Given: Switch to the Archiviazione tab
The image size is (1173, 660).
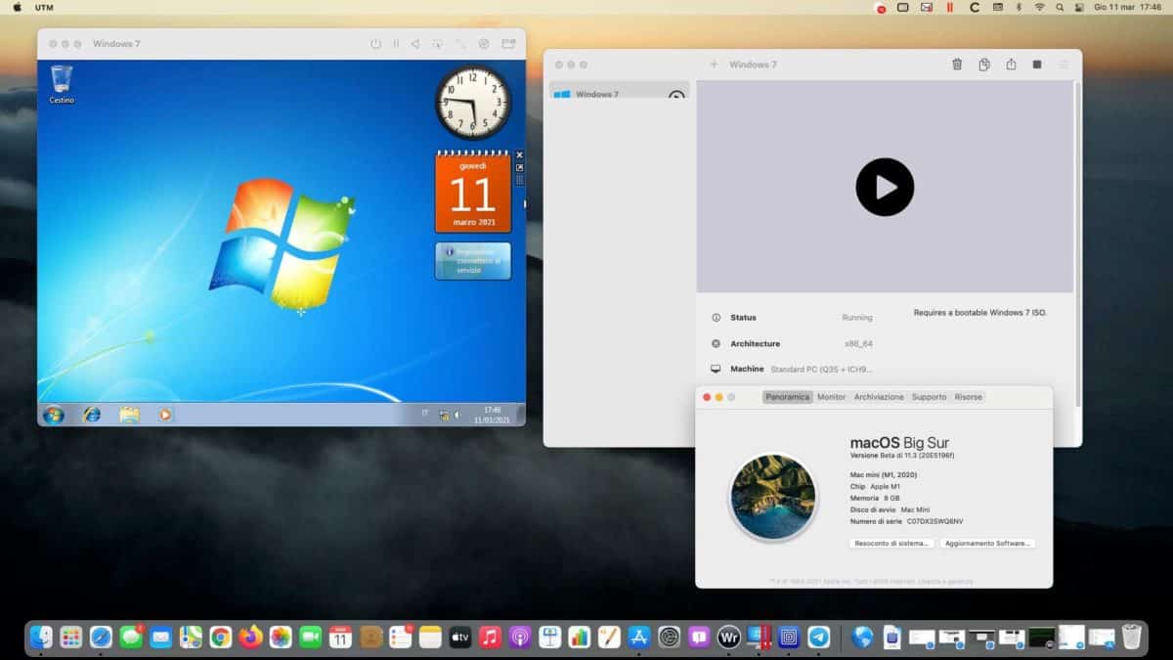Looking at the screenshot, I should (x=879, y=397).
